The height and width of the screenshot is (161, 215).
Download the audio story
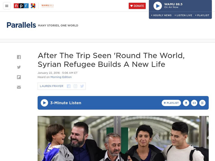point(186,103)
